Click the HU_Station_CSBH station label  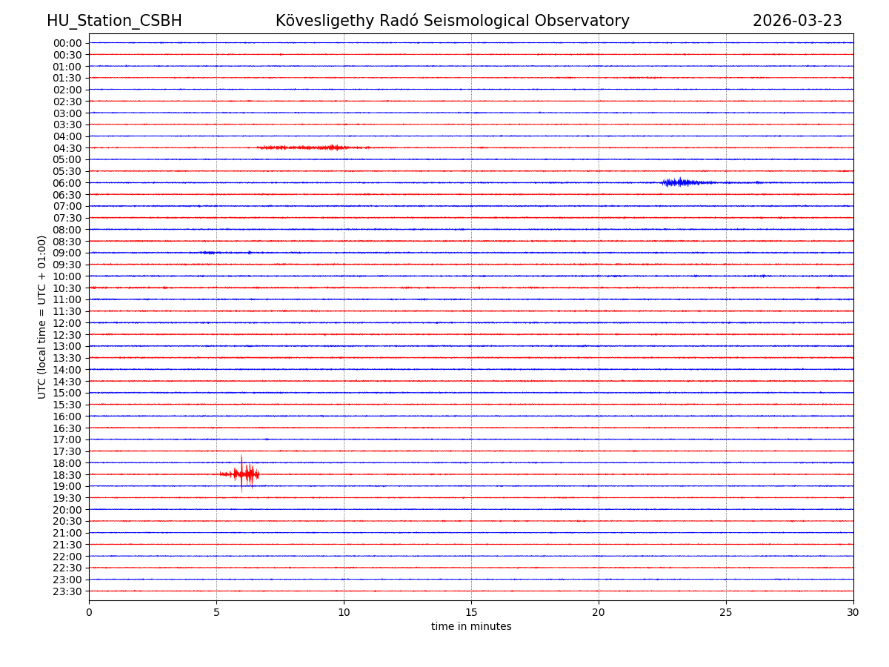[114, 21]
